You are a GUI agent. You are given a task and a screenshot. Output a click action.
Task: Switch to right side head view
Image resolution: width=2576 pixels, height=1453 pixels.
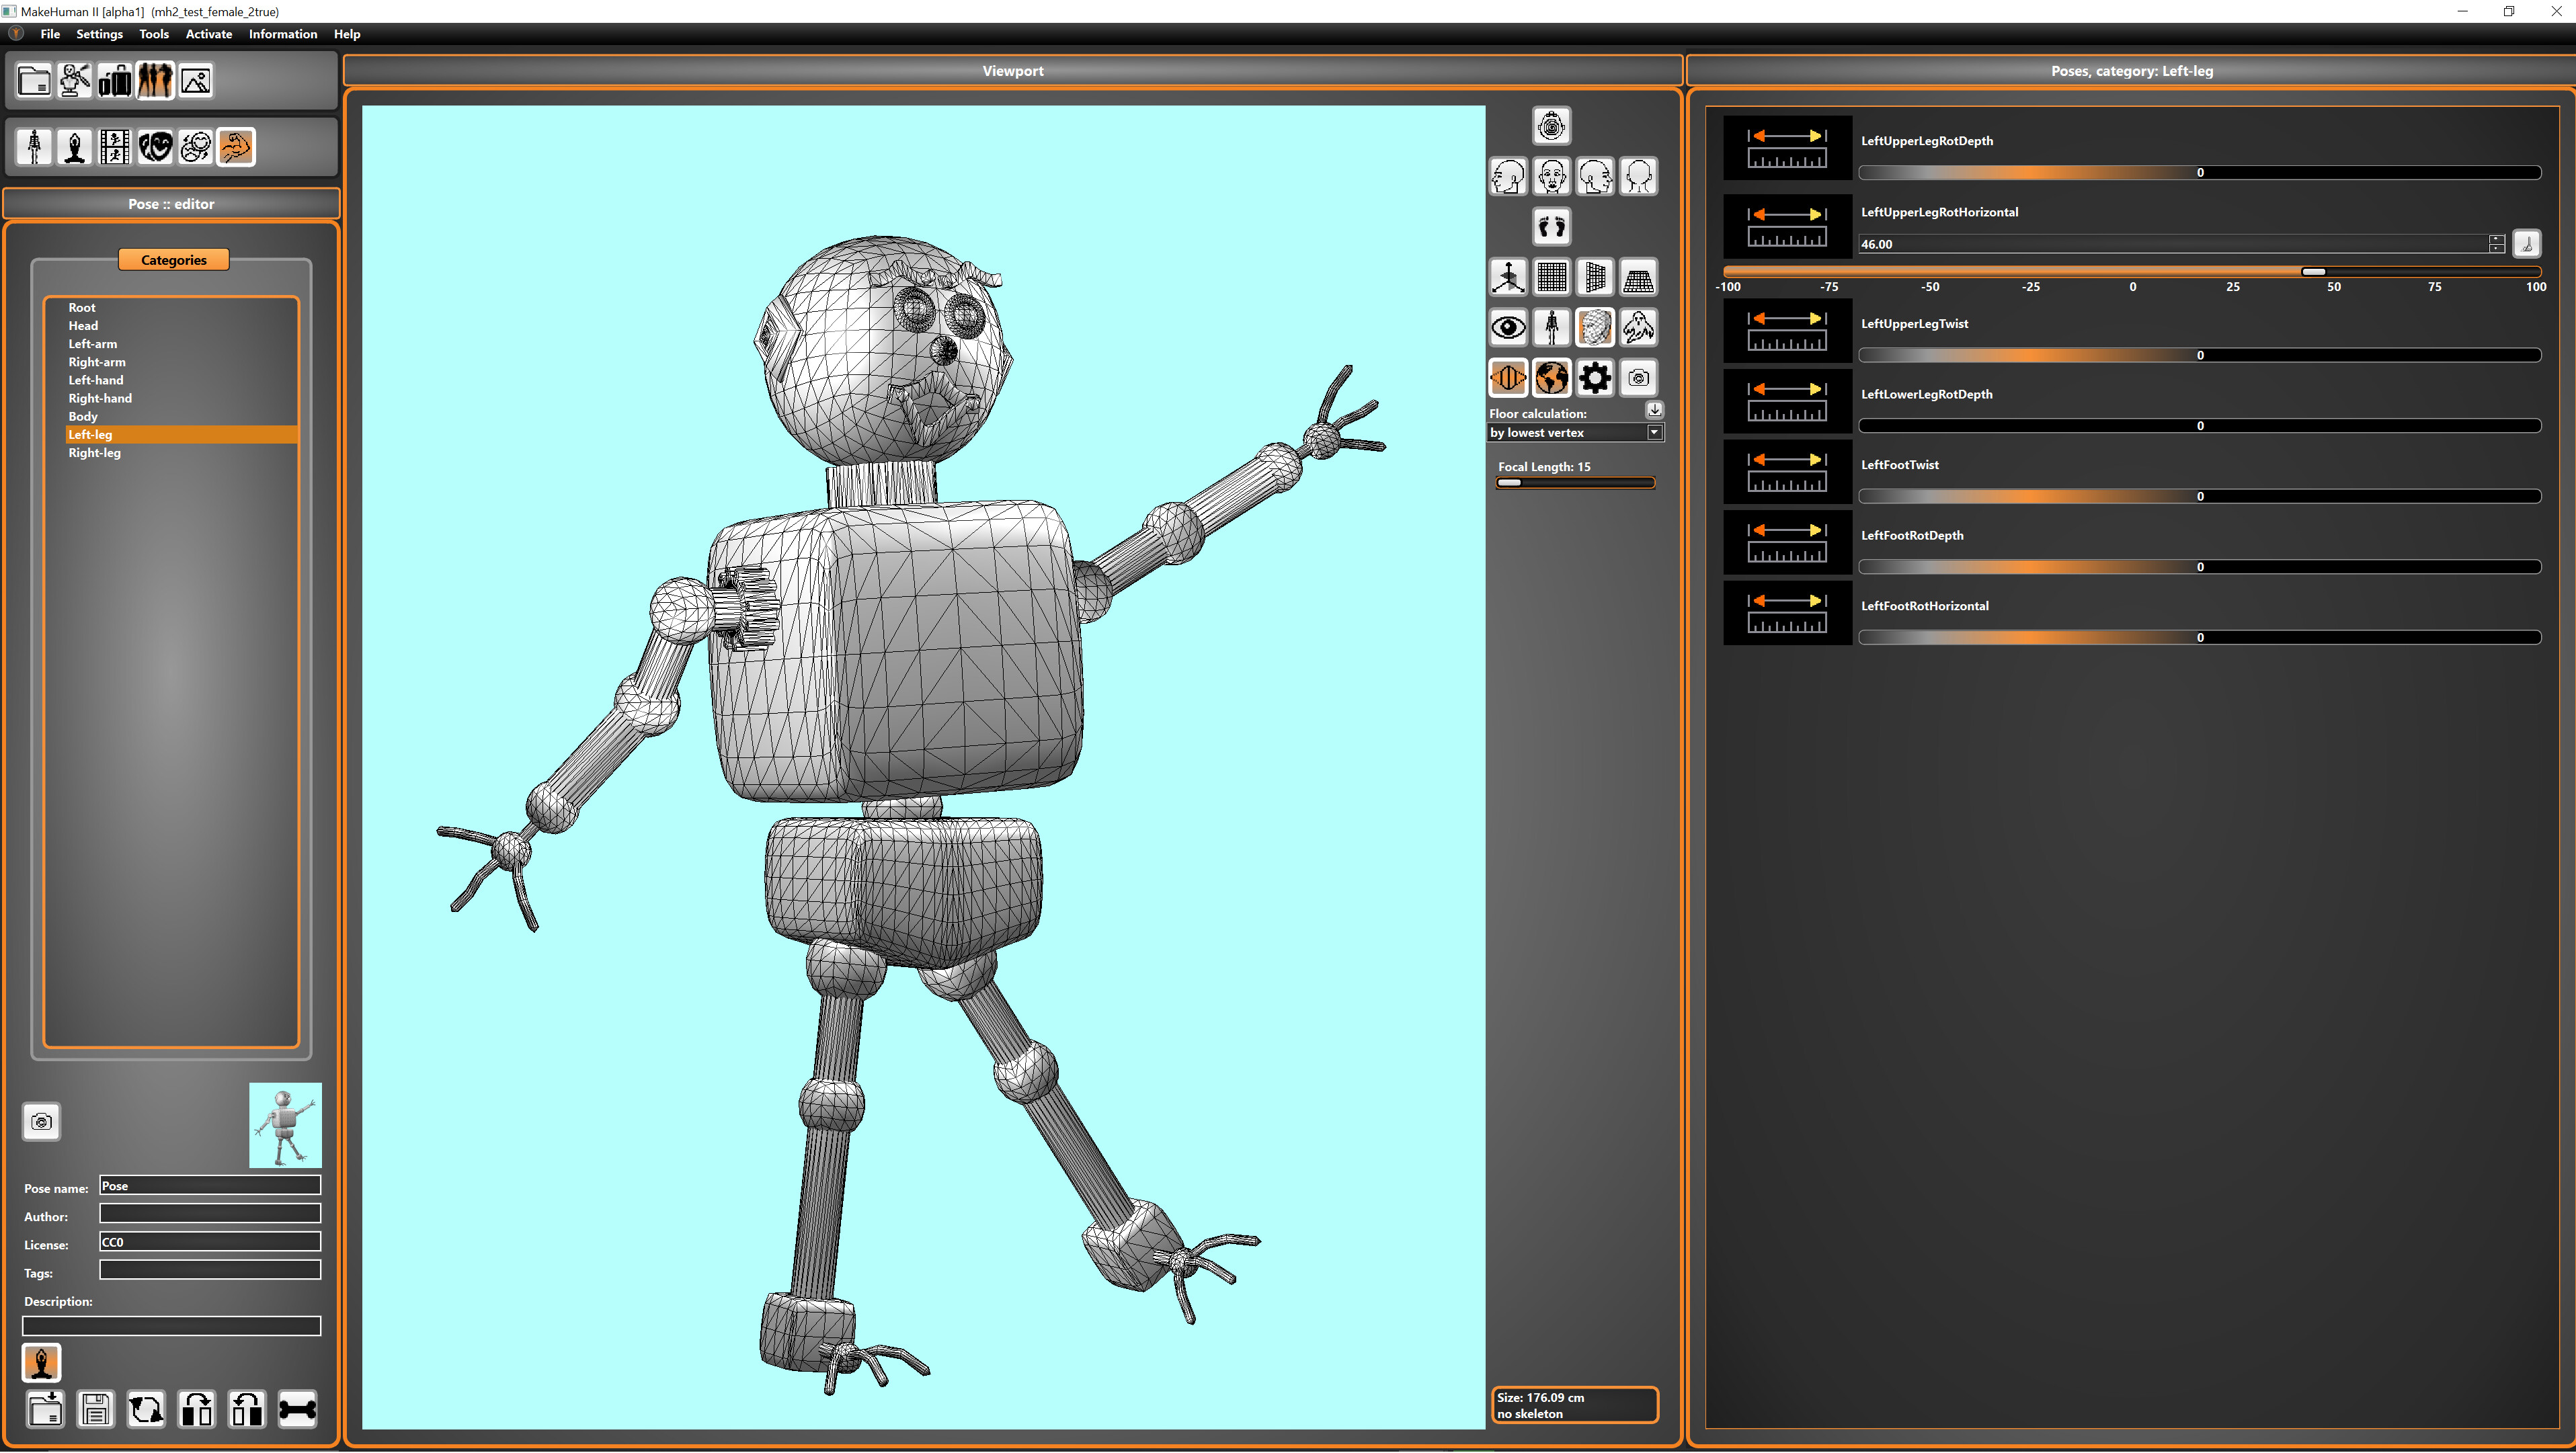[1595, 177]
